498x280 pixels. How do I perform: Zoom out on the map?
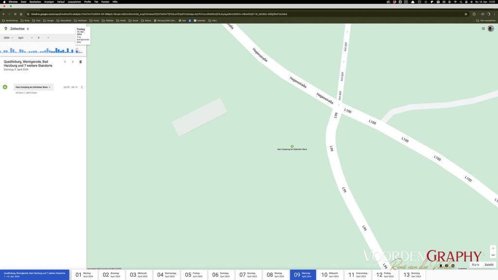[493, 255]
